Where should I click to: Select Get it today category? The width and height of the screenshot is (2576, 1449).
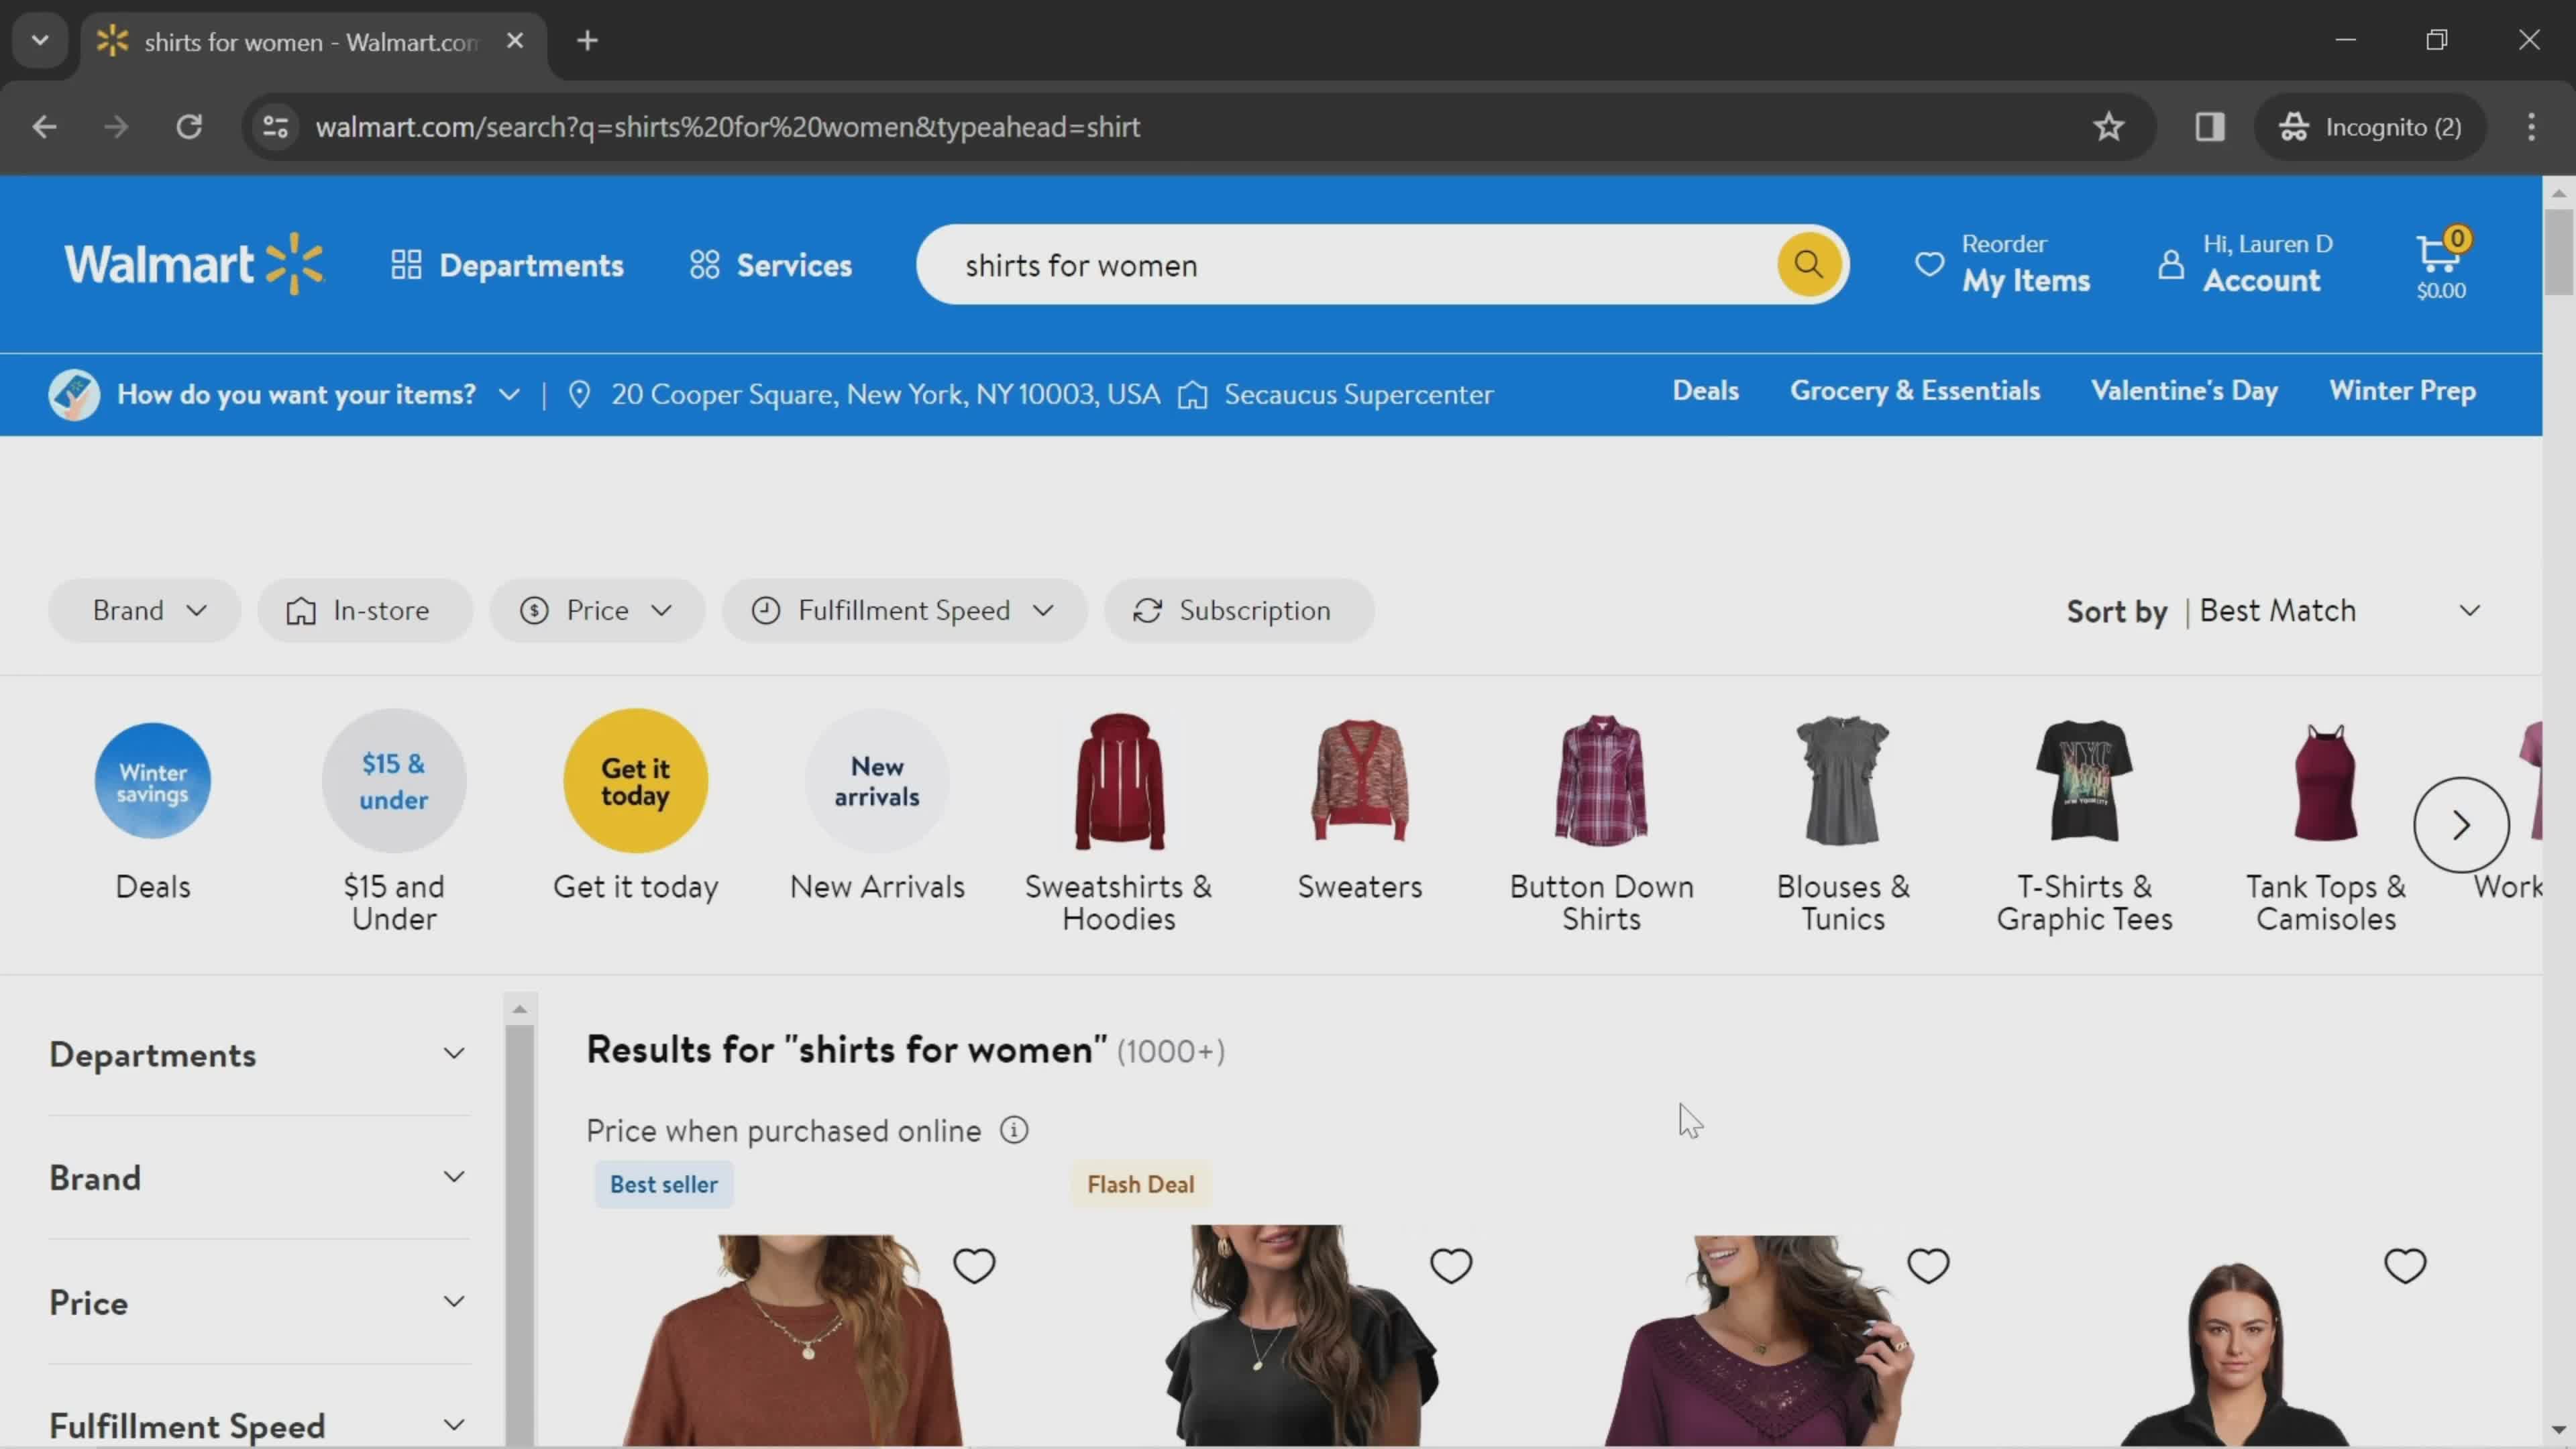tap(636, 806)
